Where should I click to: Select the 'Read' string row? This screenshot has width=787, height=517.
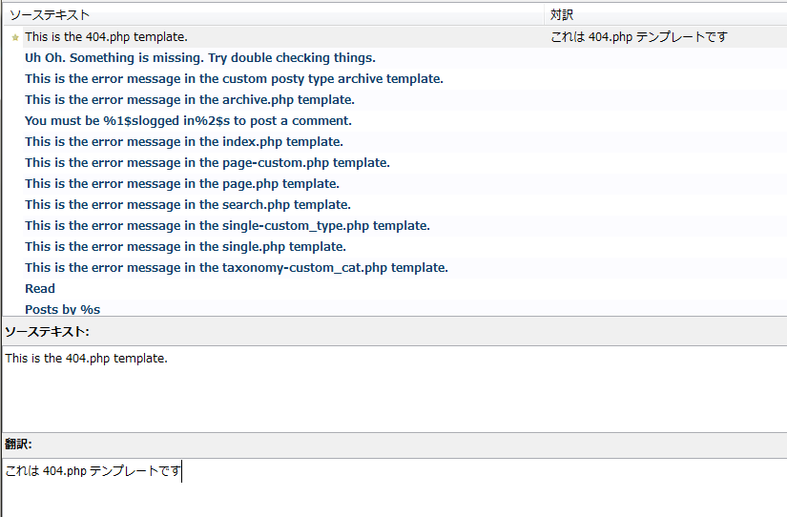40,289
